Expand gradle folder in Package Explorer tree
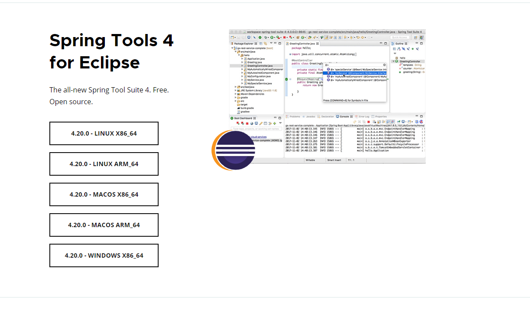Image resolution: width=530 pixels, height=320 pixels. click(236, 97)
